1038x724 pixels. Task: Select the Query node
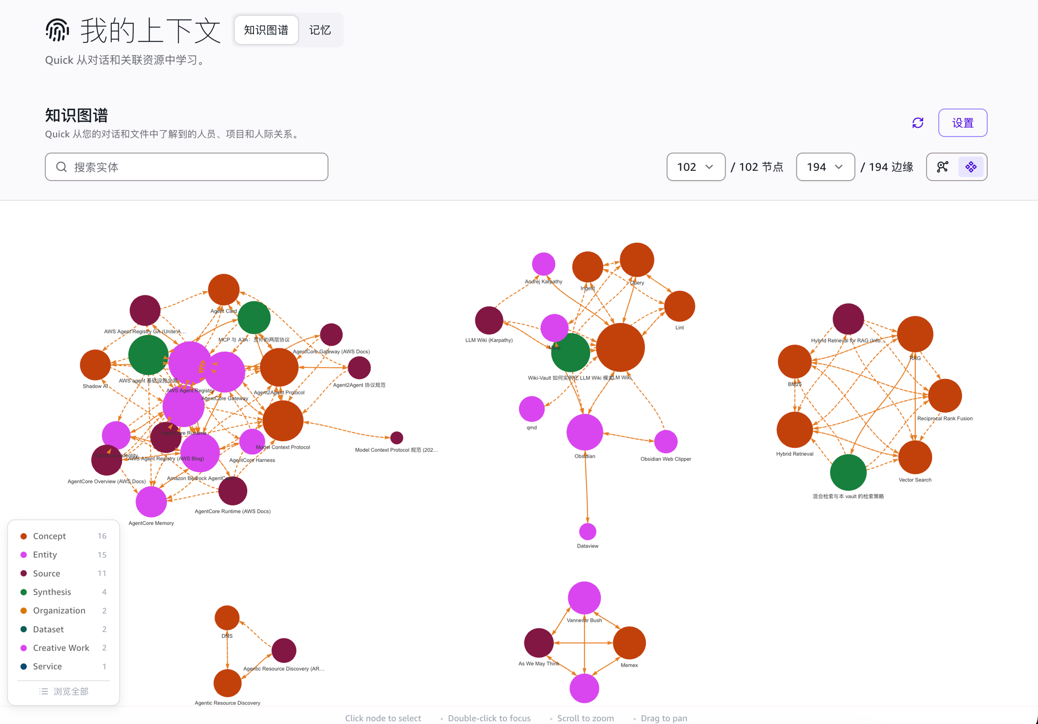click(637, 260)
